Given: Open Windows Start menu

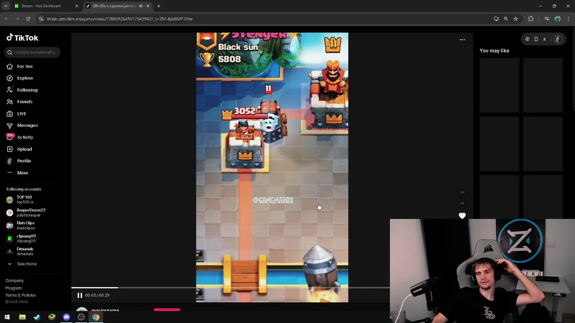Looking at the screenshot, I should click(x=7, y=317).
